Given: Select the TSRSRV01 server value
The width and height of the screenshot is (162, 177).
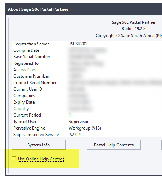Looking at the screenshot, I should [x=78, y=44].
